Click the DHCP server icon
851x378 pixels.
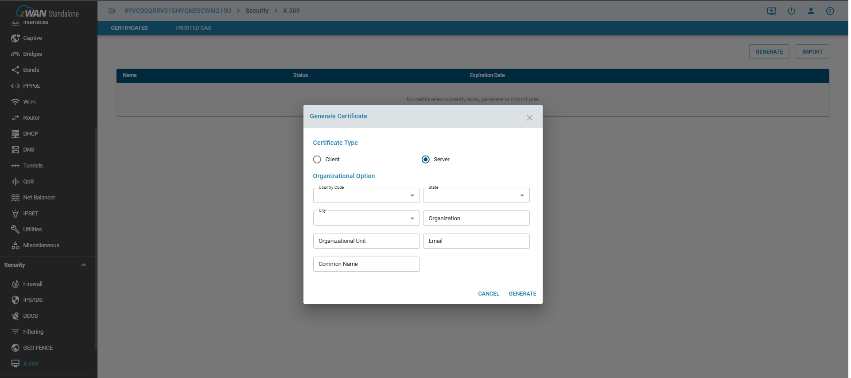(16, 134)
